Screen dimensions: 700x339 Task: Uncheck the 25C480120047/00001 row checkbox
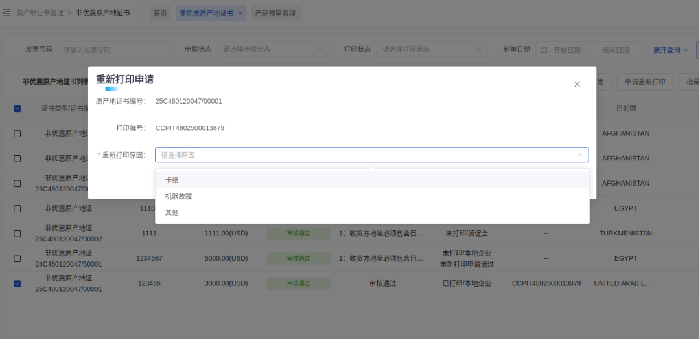(x=17, y=283)
